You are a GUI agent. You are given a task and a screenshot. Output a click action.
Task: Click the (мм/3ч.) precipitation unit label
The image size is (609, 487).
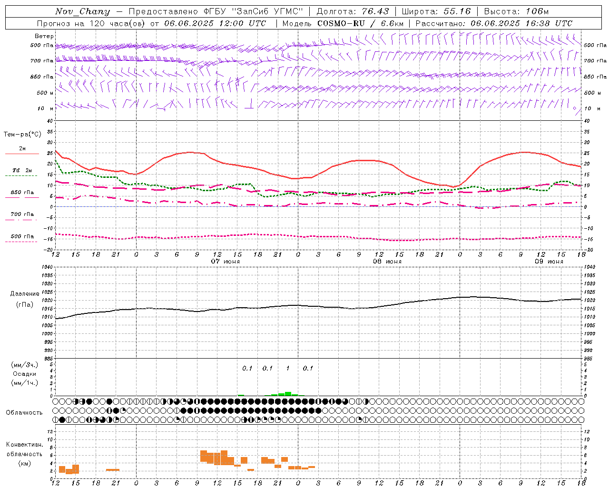pos(25,365)
